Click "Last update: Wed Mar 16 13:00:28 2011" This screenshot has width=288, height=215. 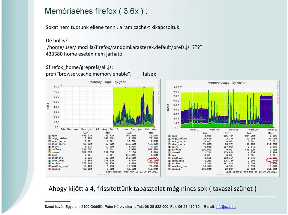coord(251,172)
